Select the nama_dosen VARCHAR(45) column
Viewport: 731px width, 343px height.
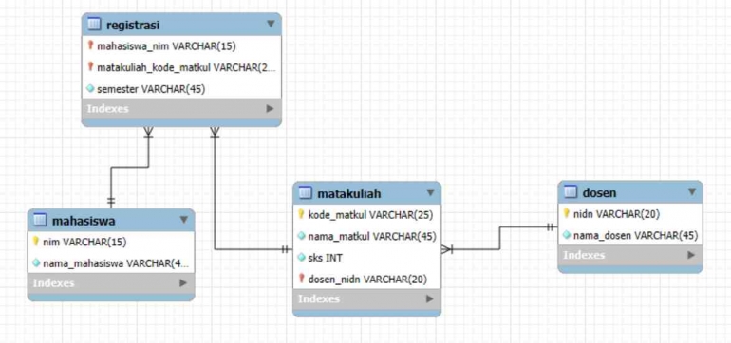pyautogui.click(x=630, y=236)
